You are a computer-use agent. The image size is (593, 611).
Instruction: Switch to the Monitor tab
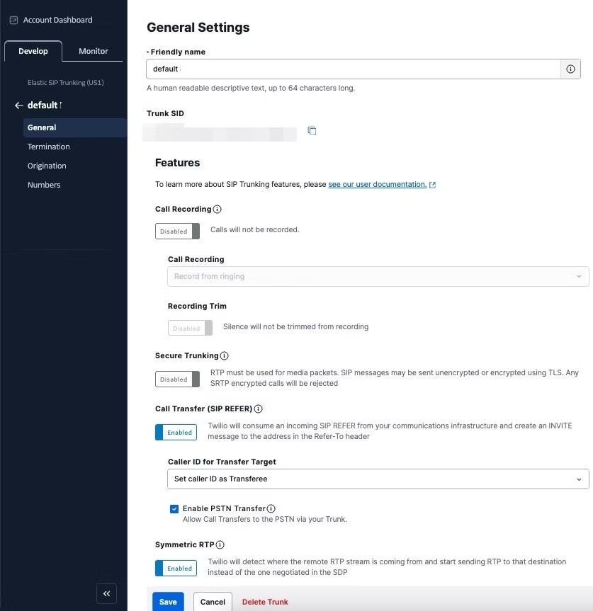point(93,50)
